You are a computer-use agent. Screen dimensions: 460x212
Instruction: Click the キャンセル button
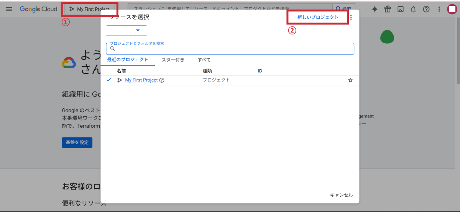click(341, 195)
